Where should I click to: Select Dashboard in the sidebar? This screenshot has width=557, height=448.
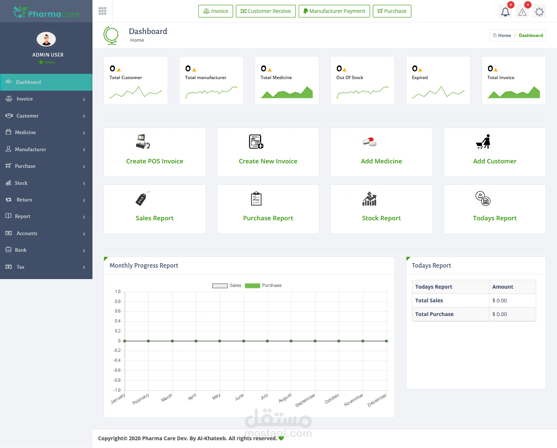pos(46,82)
